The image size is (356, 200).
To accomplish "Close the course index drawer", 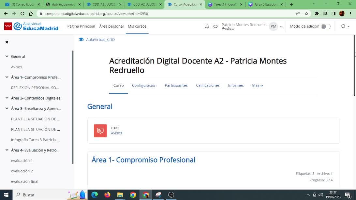I will (x=7, y=42).
